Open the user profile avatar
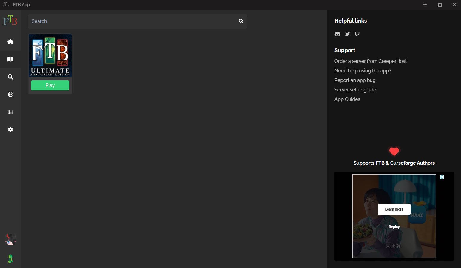Screen dimensions: 461x268 (x=10, y=239)
